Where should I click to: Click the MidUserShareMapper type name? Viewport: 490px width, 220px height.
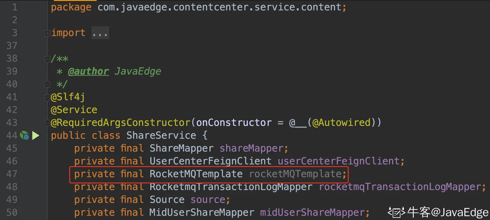(202, 212)
